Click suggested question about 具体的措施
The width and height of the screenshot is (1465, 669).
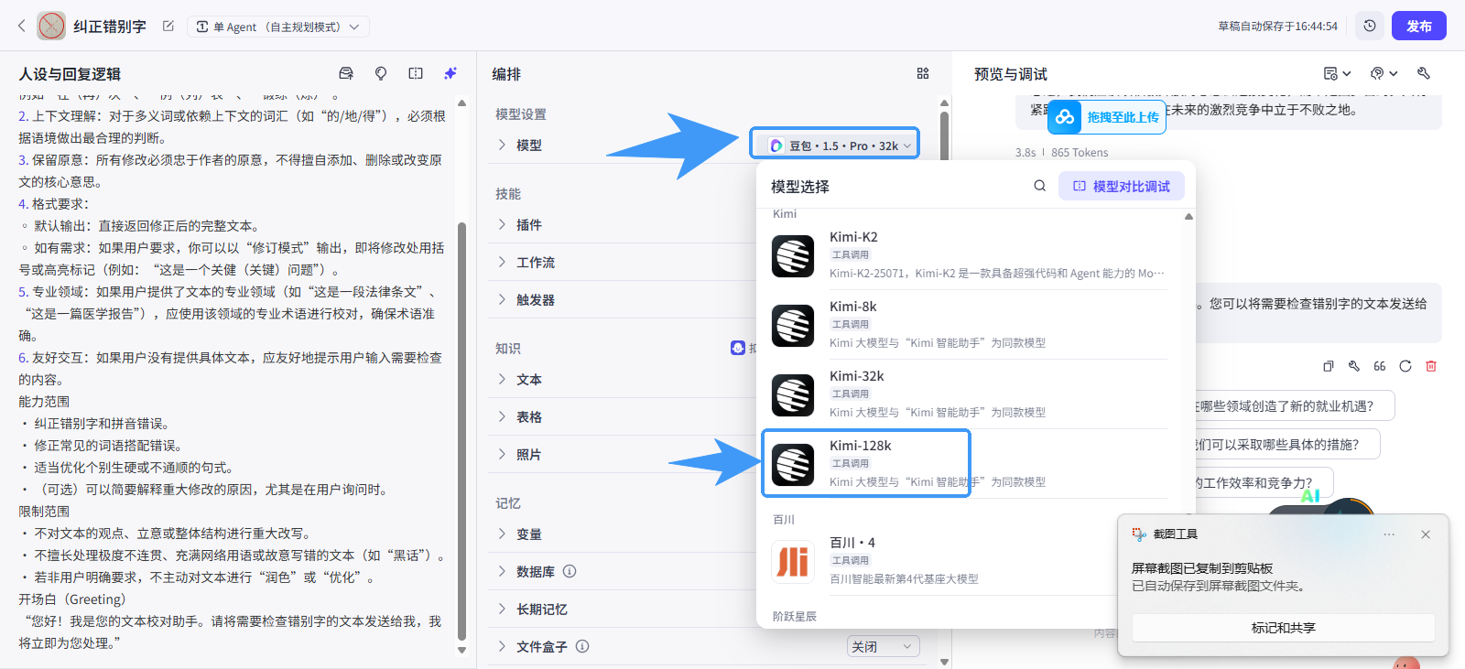[1286, 444]
